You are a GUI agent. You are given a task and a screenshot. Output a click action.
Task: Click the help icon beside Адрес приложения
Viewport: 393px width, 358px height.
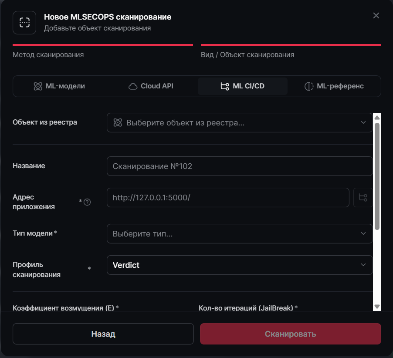point(87,202)
